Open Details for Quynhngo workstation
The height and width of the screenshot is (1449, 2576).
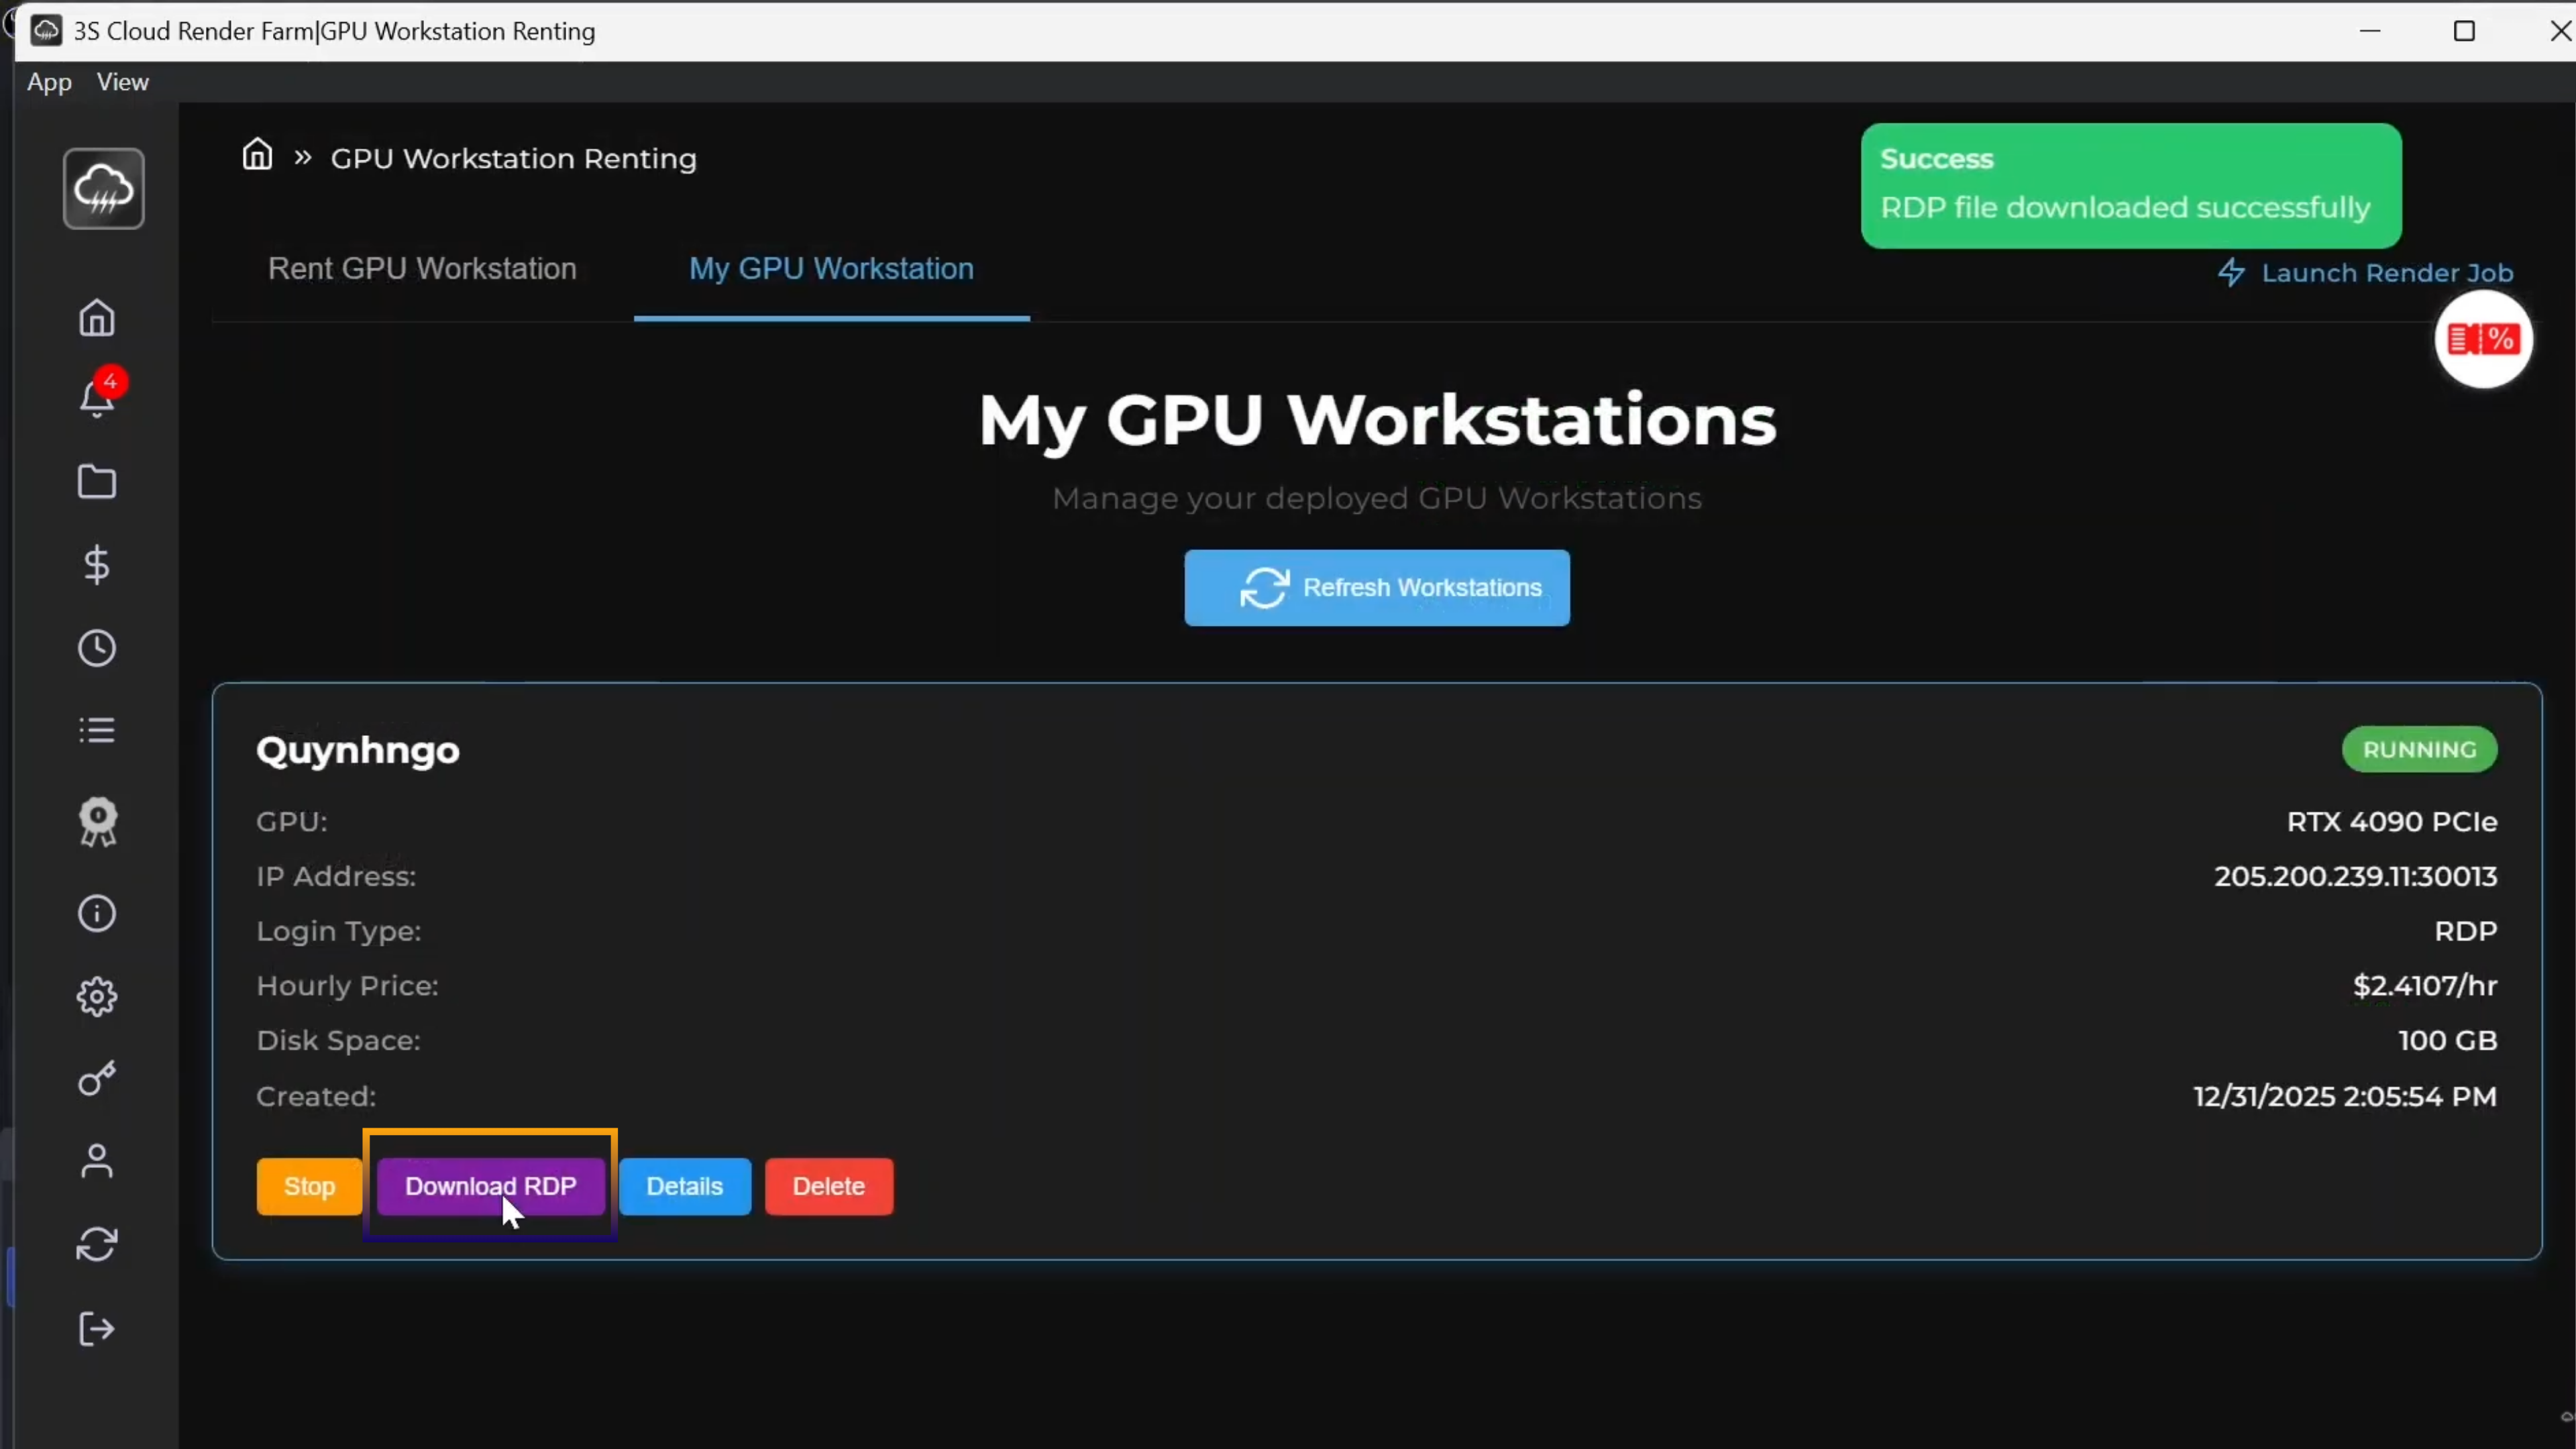click(684, 1186)
